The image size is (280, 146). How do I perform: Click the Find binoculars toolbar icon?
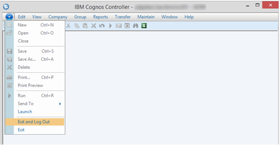click(x=136, y=26)
